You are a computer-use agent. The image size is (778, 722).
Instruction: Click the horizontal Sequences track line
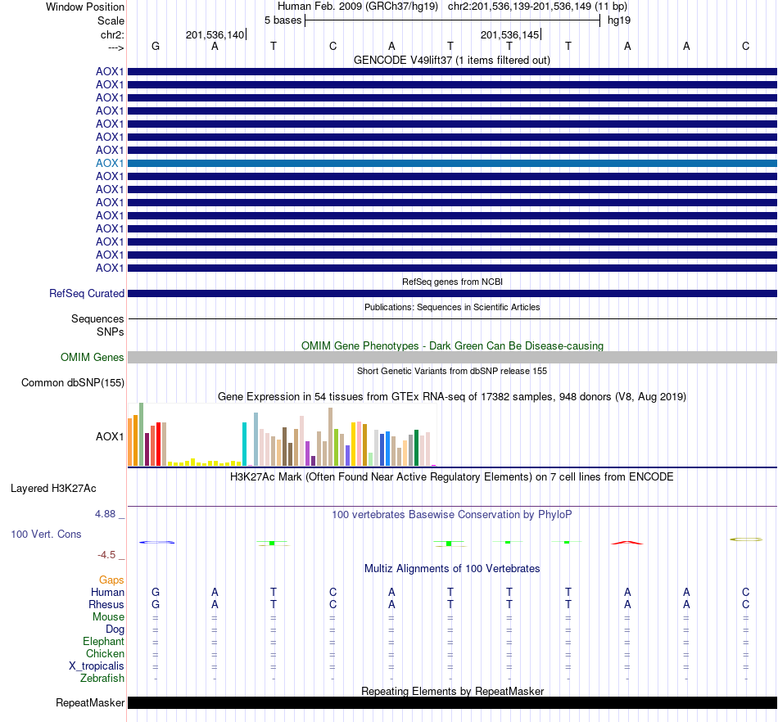click(453, 319)
